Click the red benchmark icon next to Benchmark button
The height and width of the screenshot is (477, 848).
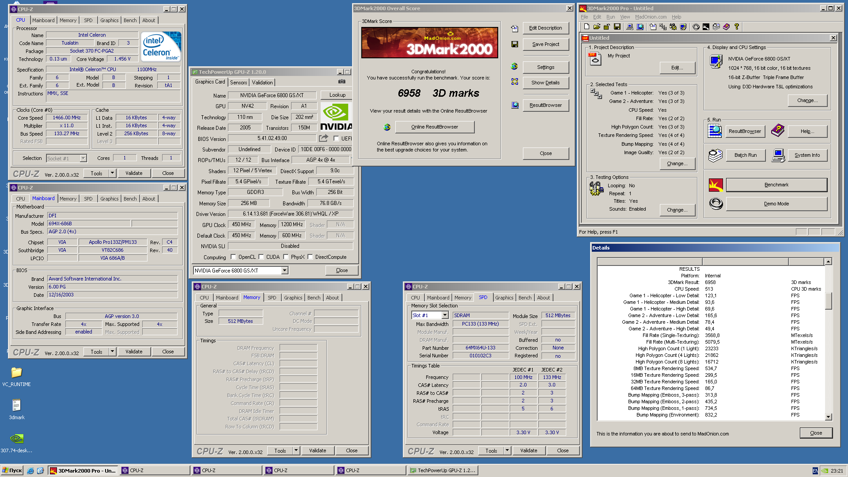click(x=716, y=185)
